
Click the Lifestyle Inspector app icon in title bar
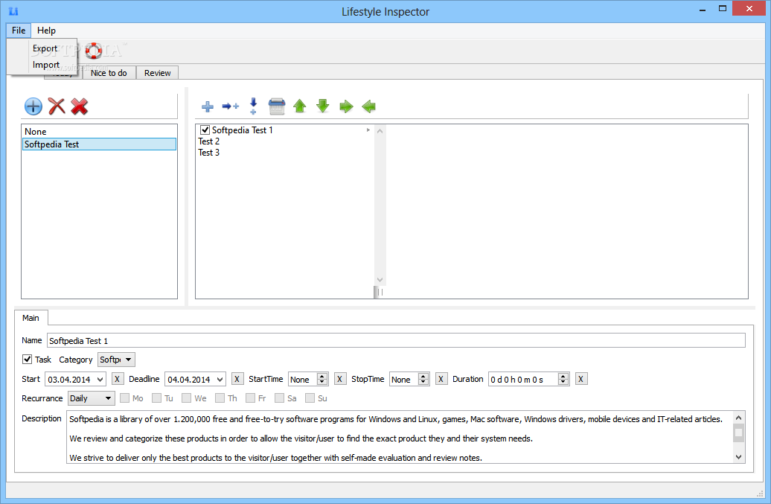coord(13,11)
